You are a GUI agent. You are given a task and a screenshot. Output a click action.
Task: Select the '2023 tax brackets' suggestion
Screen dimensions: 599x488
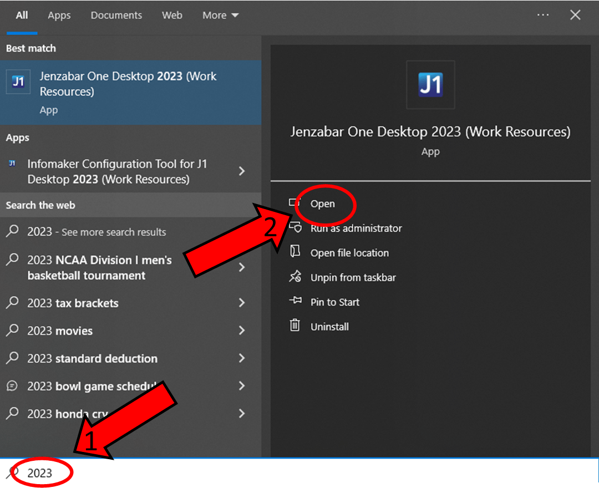(131, 303)
